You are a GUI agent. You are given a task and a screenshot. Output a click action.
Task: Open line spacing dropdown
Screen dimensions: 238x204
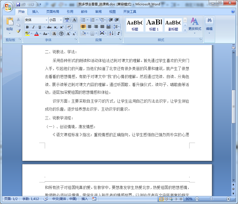tap(116, 27)
